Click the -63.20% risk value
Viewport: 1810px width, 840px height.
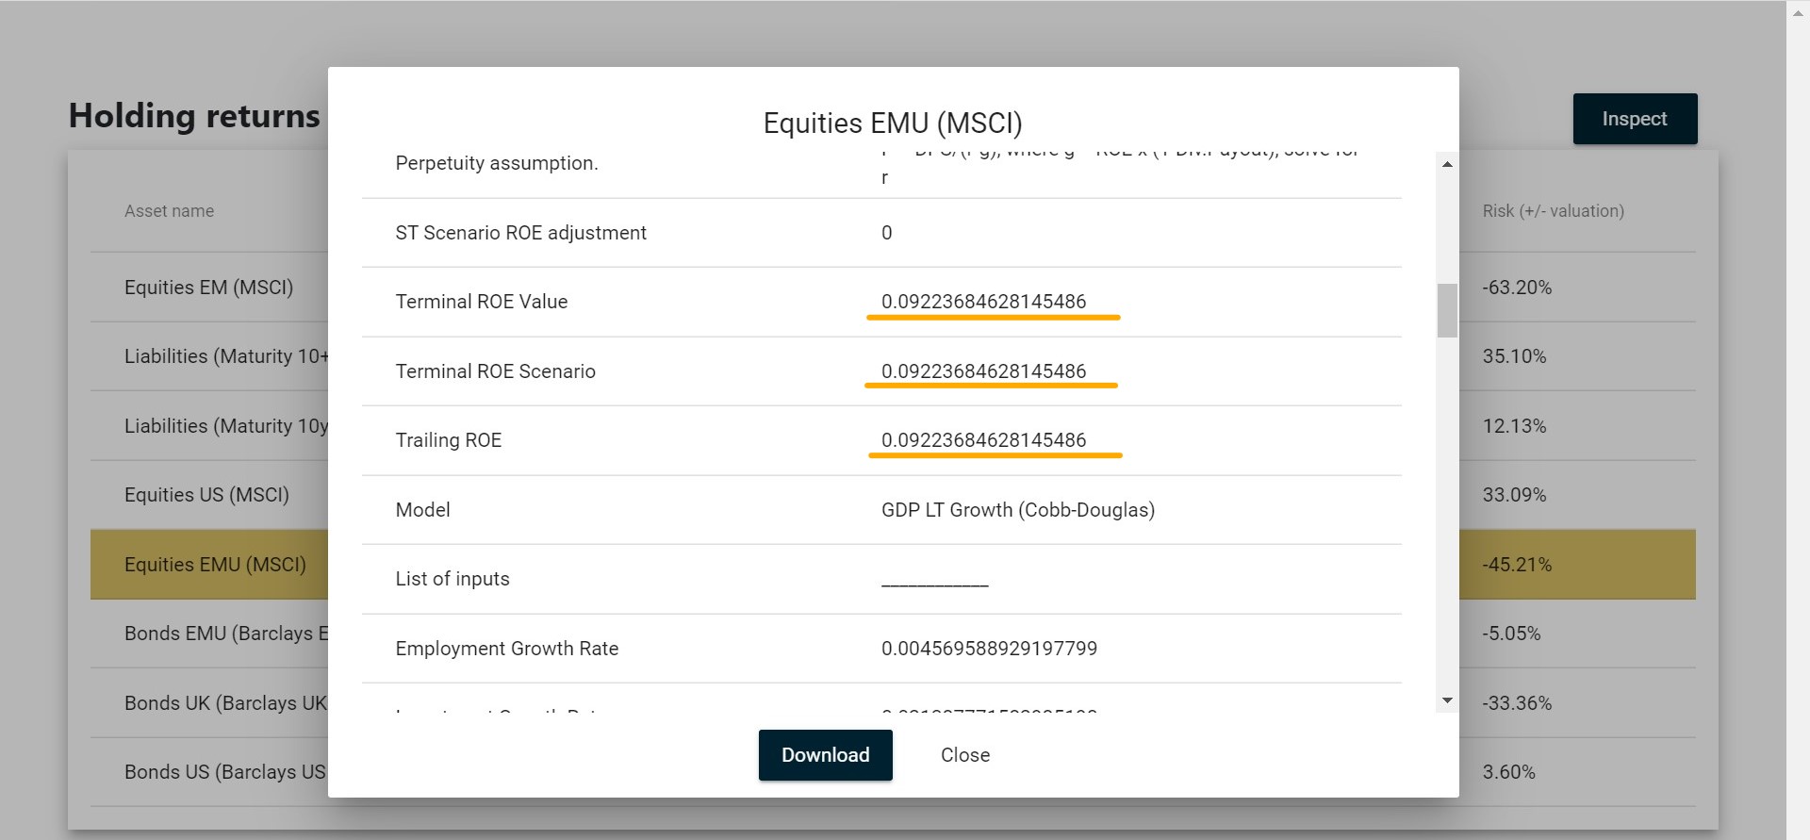click(x=1517, y=288)
